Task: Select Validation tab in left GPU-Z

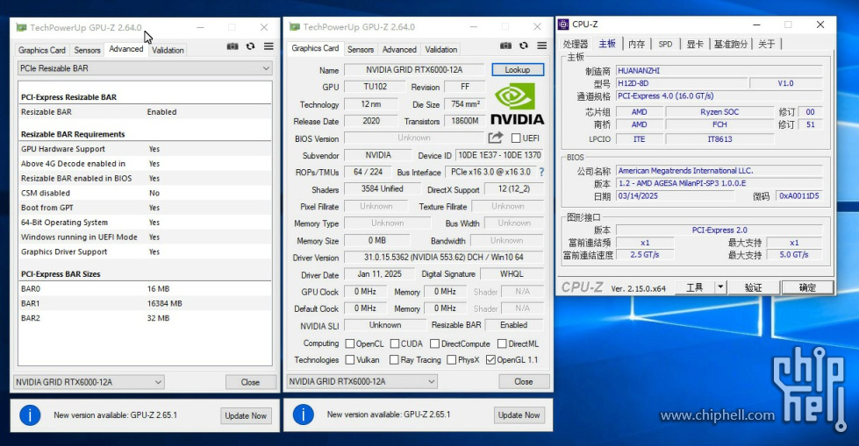Action: click(168, 50)
